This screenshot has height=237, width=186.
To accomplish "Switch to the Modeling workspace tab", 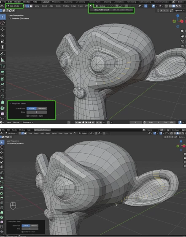I will coord(56,2).
